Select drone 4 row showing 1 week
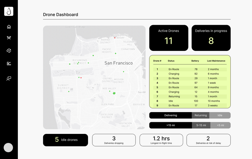Screen dimensions: 252x159 point(190,83)
